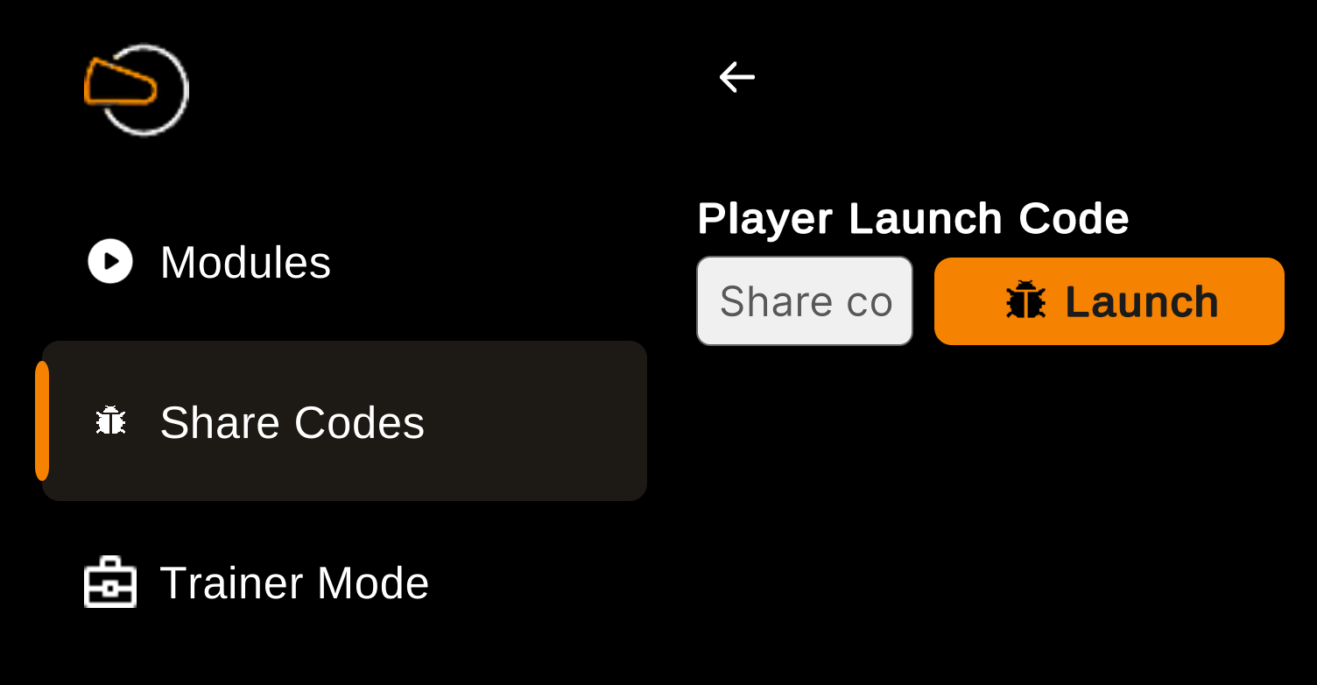Click the Player Launch Code heading
Screen dimensions: 1317x685
point(913,218)
